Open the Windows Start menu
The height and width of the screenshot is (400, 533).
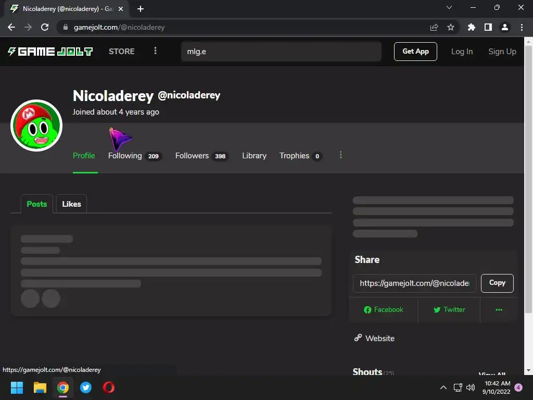pyautogui.click(x=17, y=387)
